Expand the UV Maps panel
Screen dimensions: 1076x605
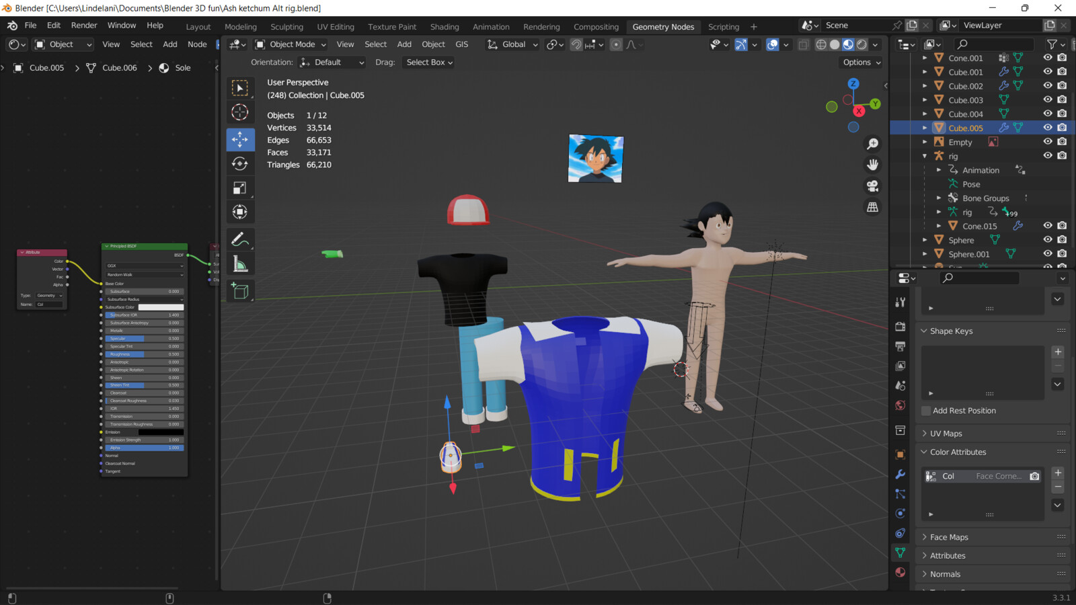tap(946, 434)
